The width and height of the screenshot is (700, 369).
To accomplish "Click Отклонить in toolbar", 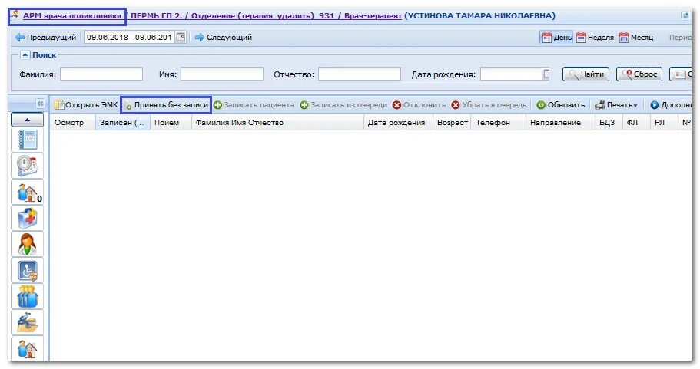I will (419, 105).
